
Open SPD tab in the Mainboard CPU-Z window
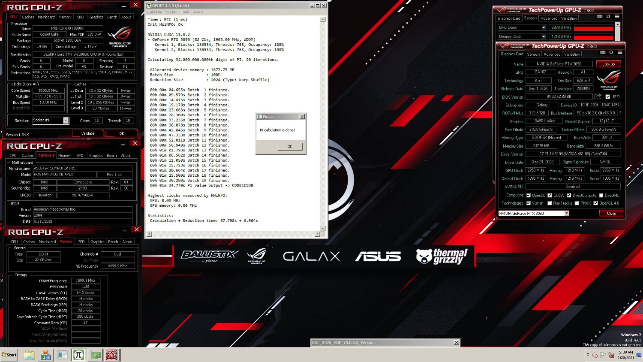80,156
